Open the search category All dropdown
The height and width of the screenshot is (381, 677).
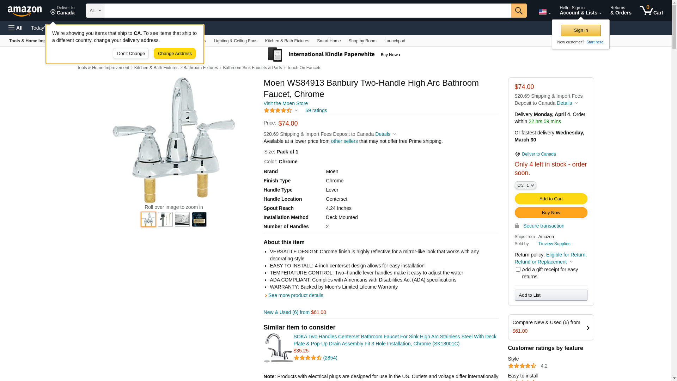(95, 11)
